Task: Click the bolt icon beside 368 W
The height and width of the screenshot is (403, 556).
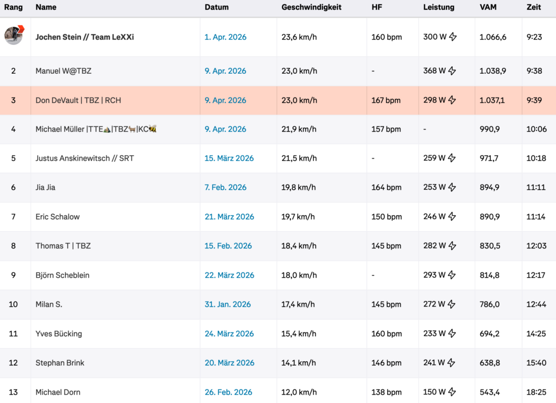Action: tap(453, 71)
